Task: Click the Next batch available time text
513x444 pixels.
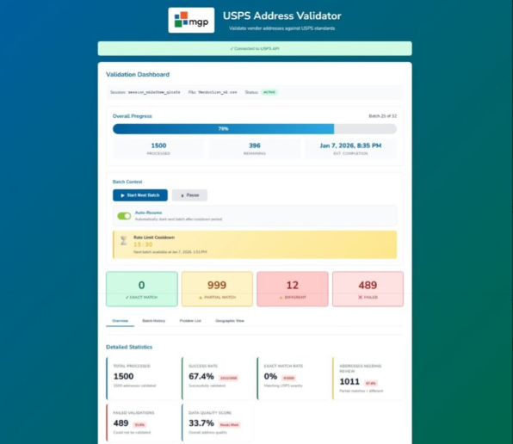Action: [x=170, y=252]
